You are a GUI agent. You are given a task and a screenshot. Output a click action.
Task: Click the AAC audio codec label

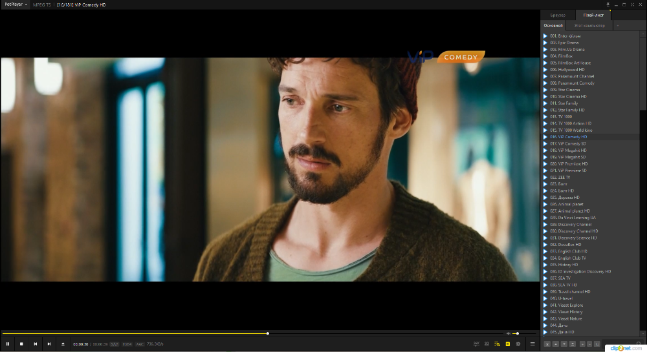point(140,344)
